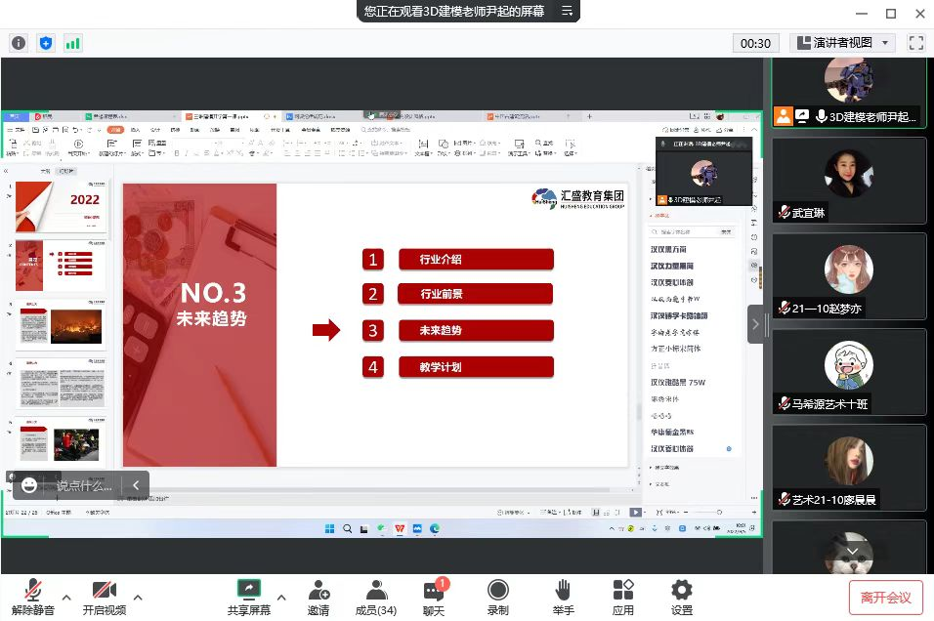Expand video options arrow beside 开启视频
This screenshot has height=621, width=934.
138,597
